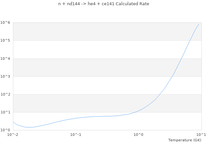Screen dimensions: 208x156
Task: Click the gray band between 10^3 and 10^4
Action: [x=97, y=67]
